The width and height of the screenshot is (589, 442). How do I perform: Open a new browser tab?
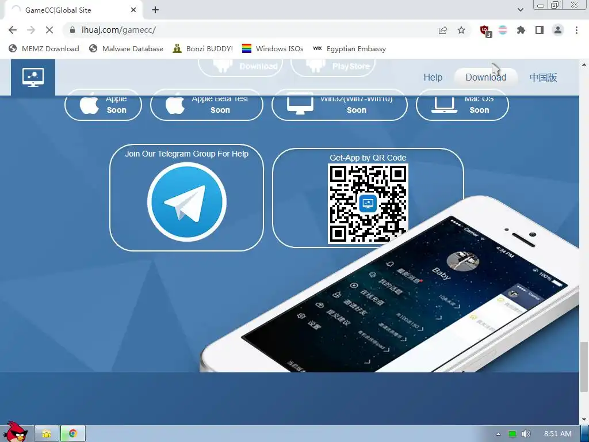point(155,10)
